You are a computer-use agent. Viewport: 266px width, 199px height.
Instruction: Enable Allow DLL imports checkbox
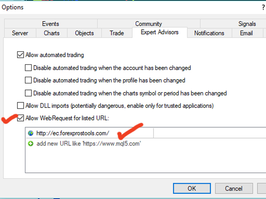pyautogui.click(x=20, y=105)
